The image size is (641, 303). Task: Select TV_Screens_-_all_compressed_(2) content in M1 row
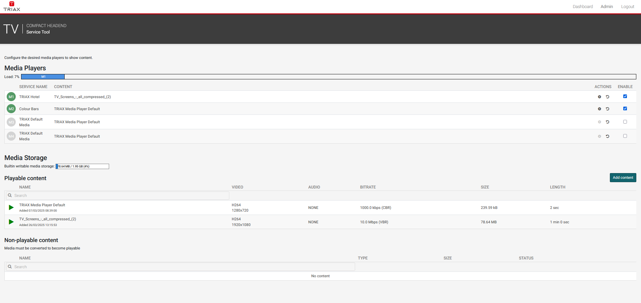click(82, 97)
